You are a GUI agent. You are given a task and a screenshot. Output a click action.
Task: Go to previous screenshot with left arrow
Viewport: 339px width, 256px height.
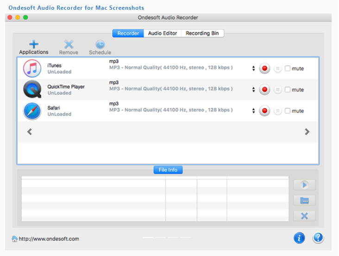pos(30,131)
